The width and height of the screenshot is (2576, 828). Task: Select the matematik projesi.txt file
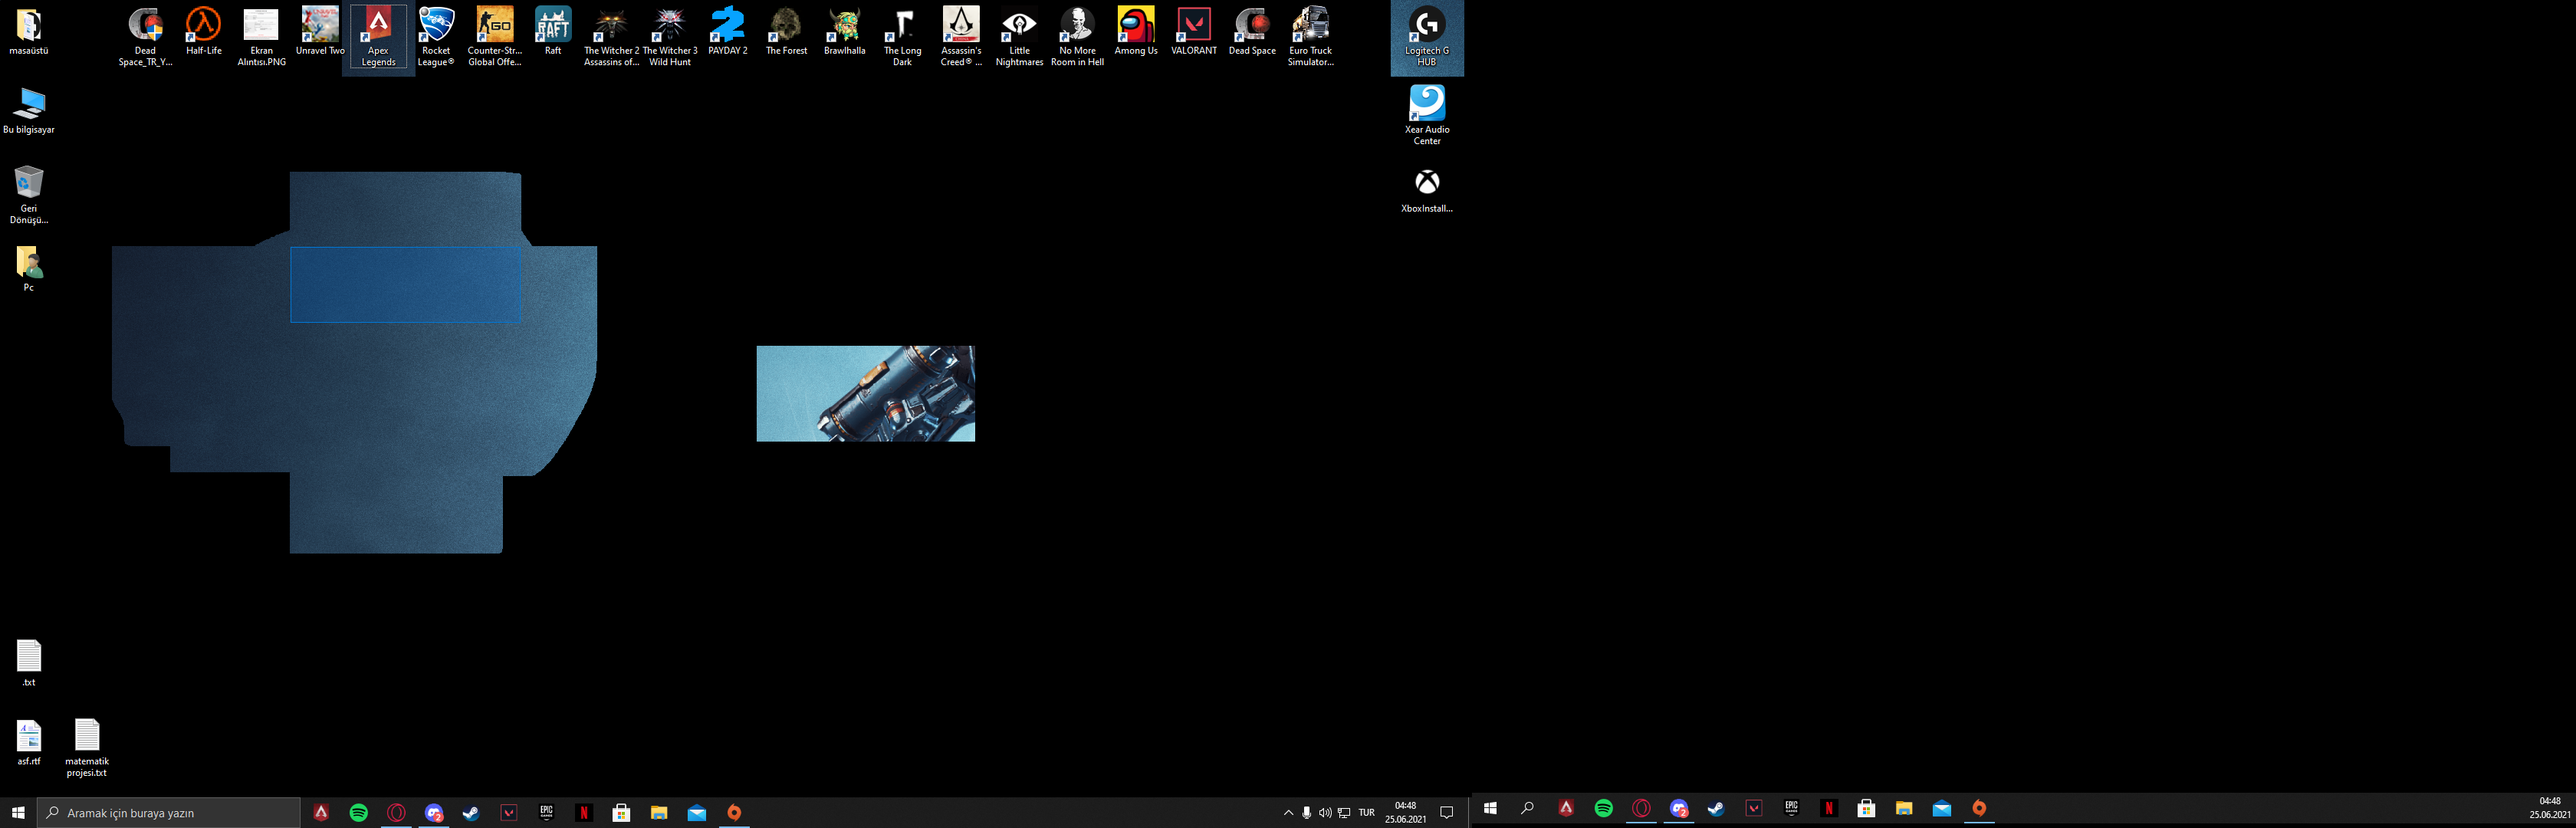tap(87, 738)
